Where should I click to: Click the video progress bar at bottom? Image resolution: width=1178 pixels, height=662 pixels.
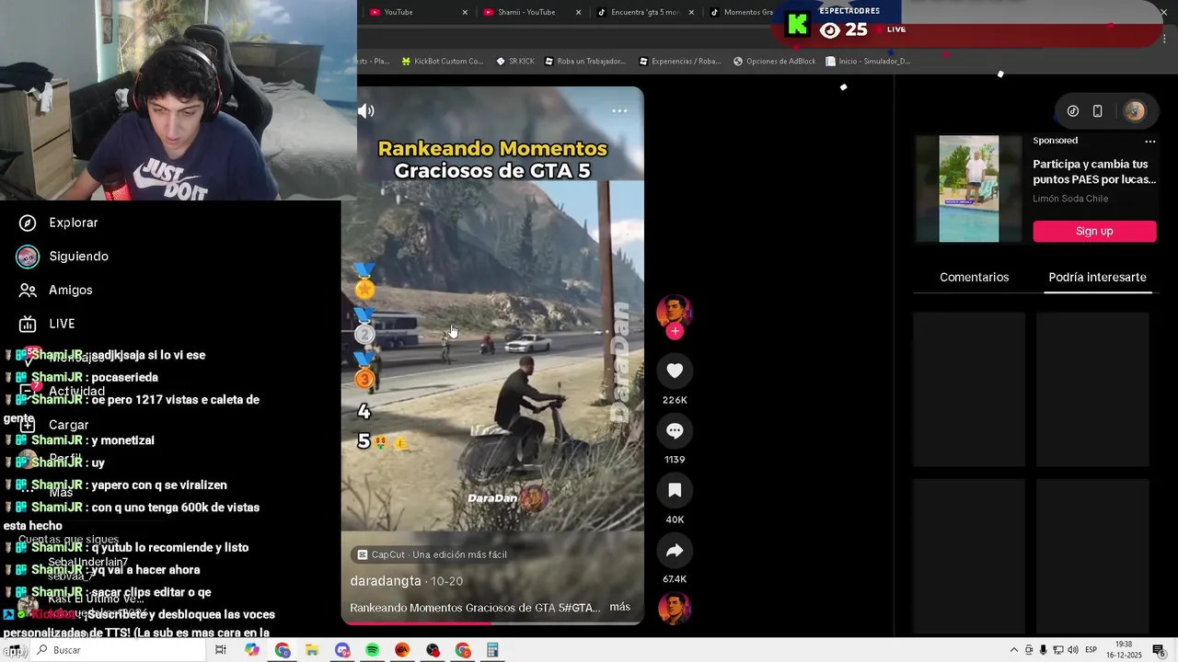492,623
